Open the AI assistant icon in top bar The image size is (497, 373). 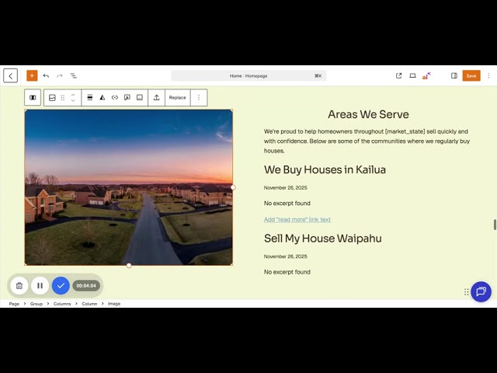coord(426,76)
